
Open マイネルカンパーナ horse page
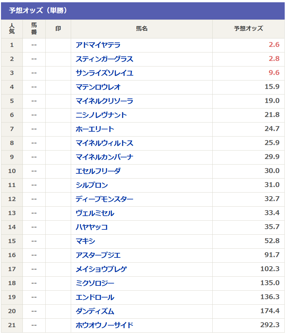point(104,157)
